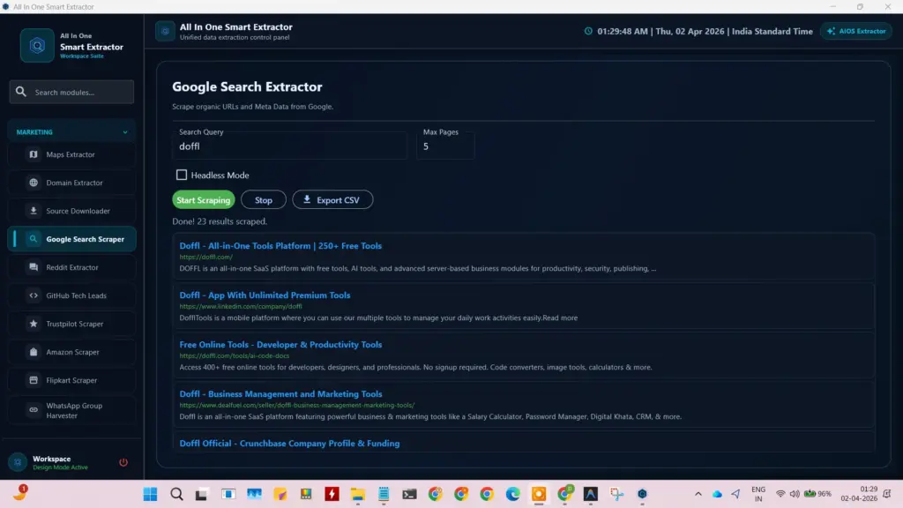The height and width of the screenshot is (508, 903).
Task: Open the taskbar clock and date
Action: click(x=859, y=494)
